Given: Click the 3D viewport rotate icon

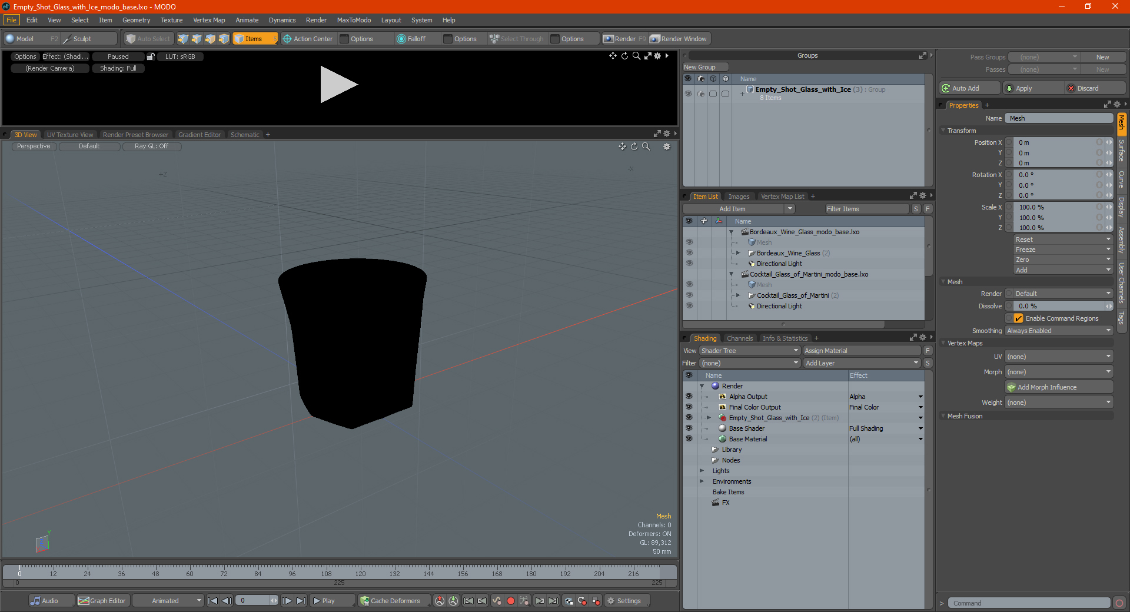Looking at the screenshot, I should coord(634,147).
